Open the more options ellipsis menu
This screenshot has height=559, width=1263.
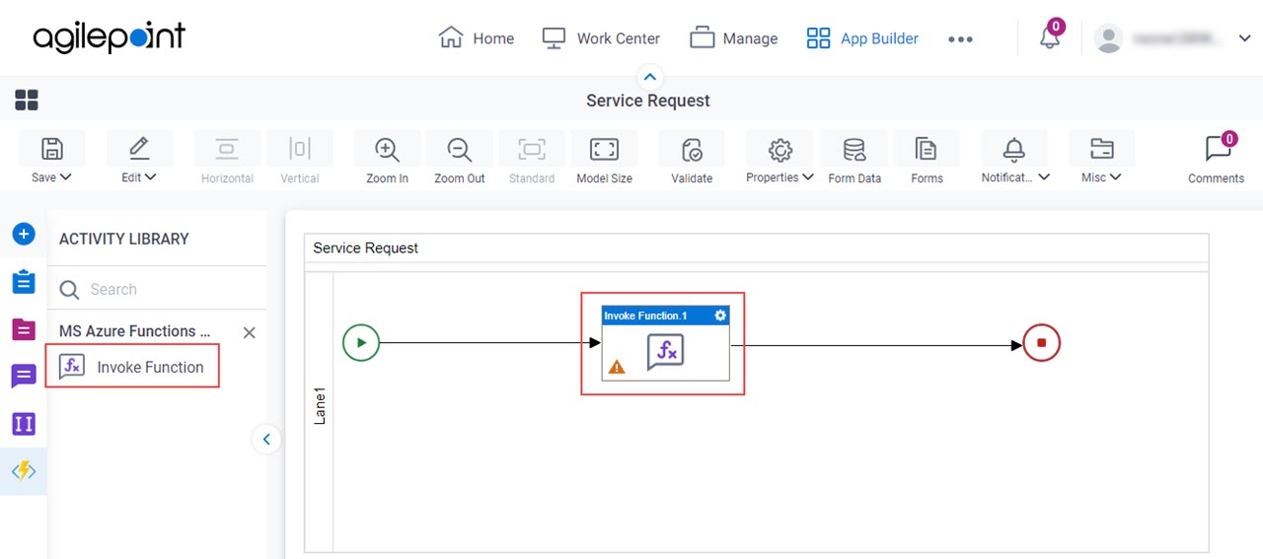[x=960, y=39]
